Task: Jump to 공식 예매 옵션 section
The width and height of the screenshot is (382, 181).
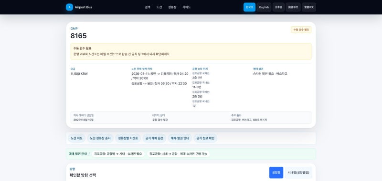Action: [154, 138]
